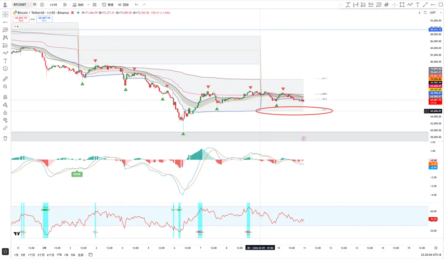Open the emoji icons tool
This screenshot has width=444, height=259.
coord(5,68)
